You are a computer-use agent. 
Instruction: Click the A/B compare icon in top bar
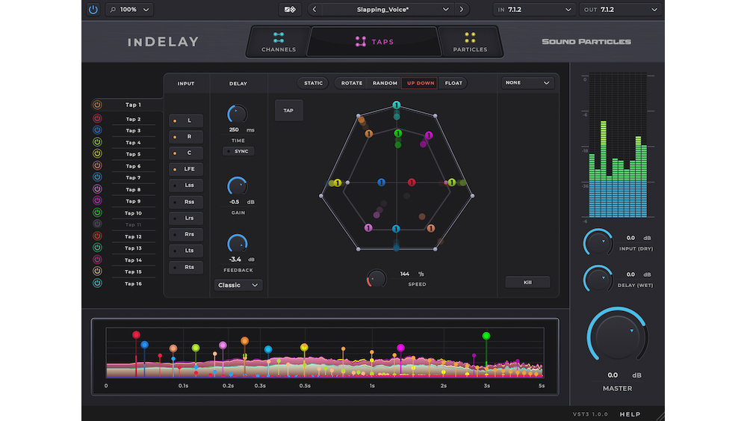click(x=290, y=10)
